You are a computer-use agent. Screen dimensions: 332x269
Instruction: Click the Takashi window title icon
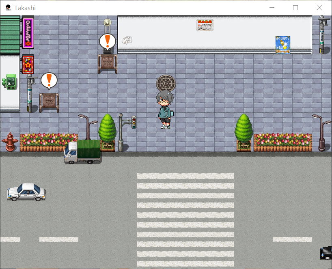tap(8, 8)
